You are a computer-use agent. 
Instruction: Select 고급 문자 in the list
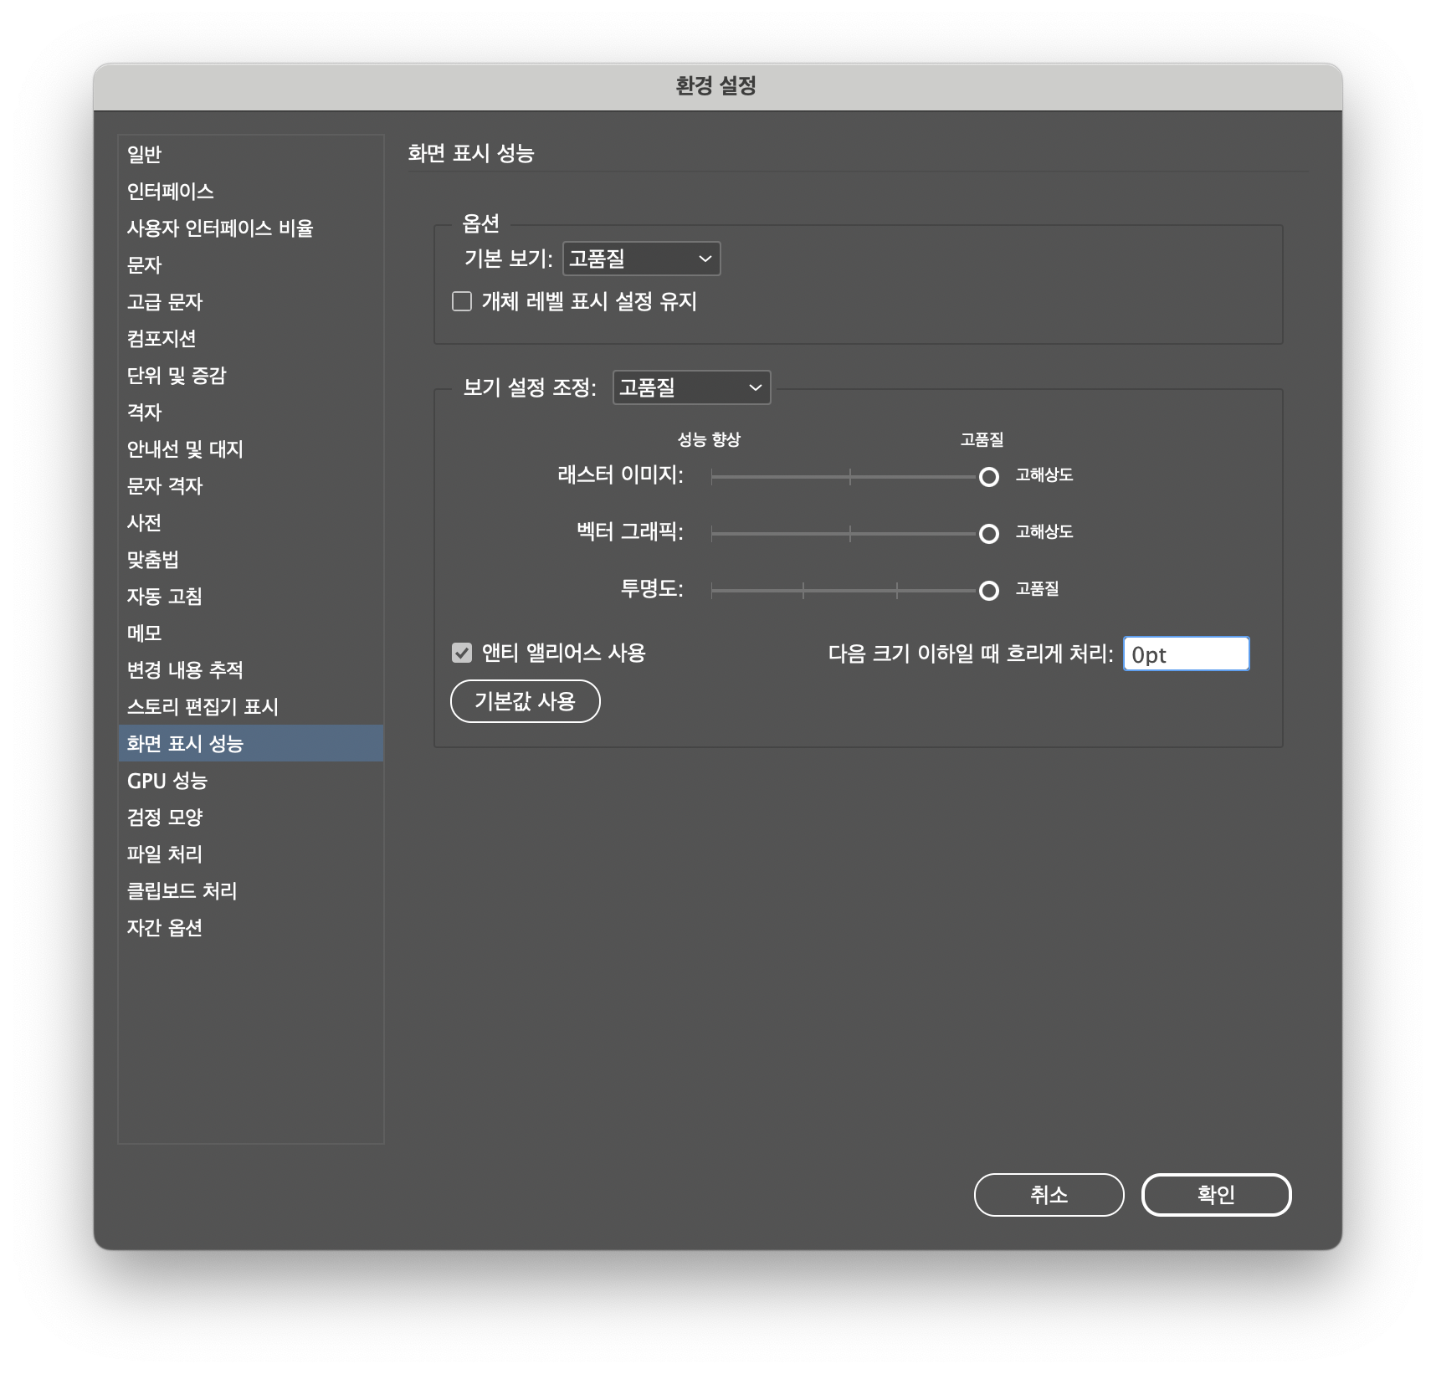pyautogui.click(x=250, y=301)
